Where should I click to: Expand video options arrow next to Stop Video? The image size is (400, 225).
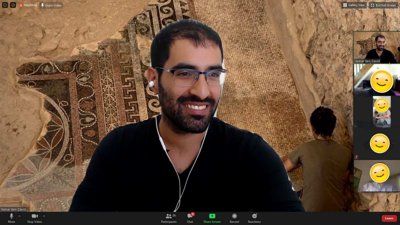(x=44, y=216)
